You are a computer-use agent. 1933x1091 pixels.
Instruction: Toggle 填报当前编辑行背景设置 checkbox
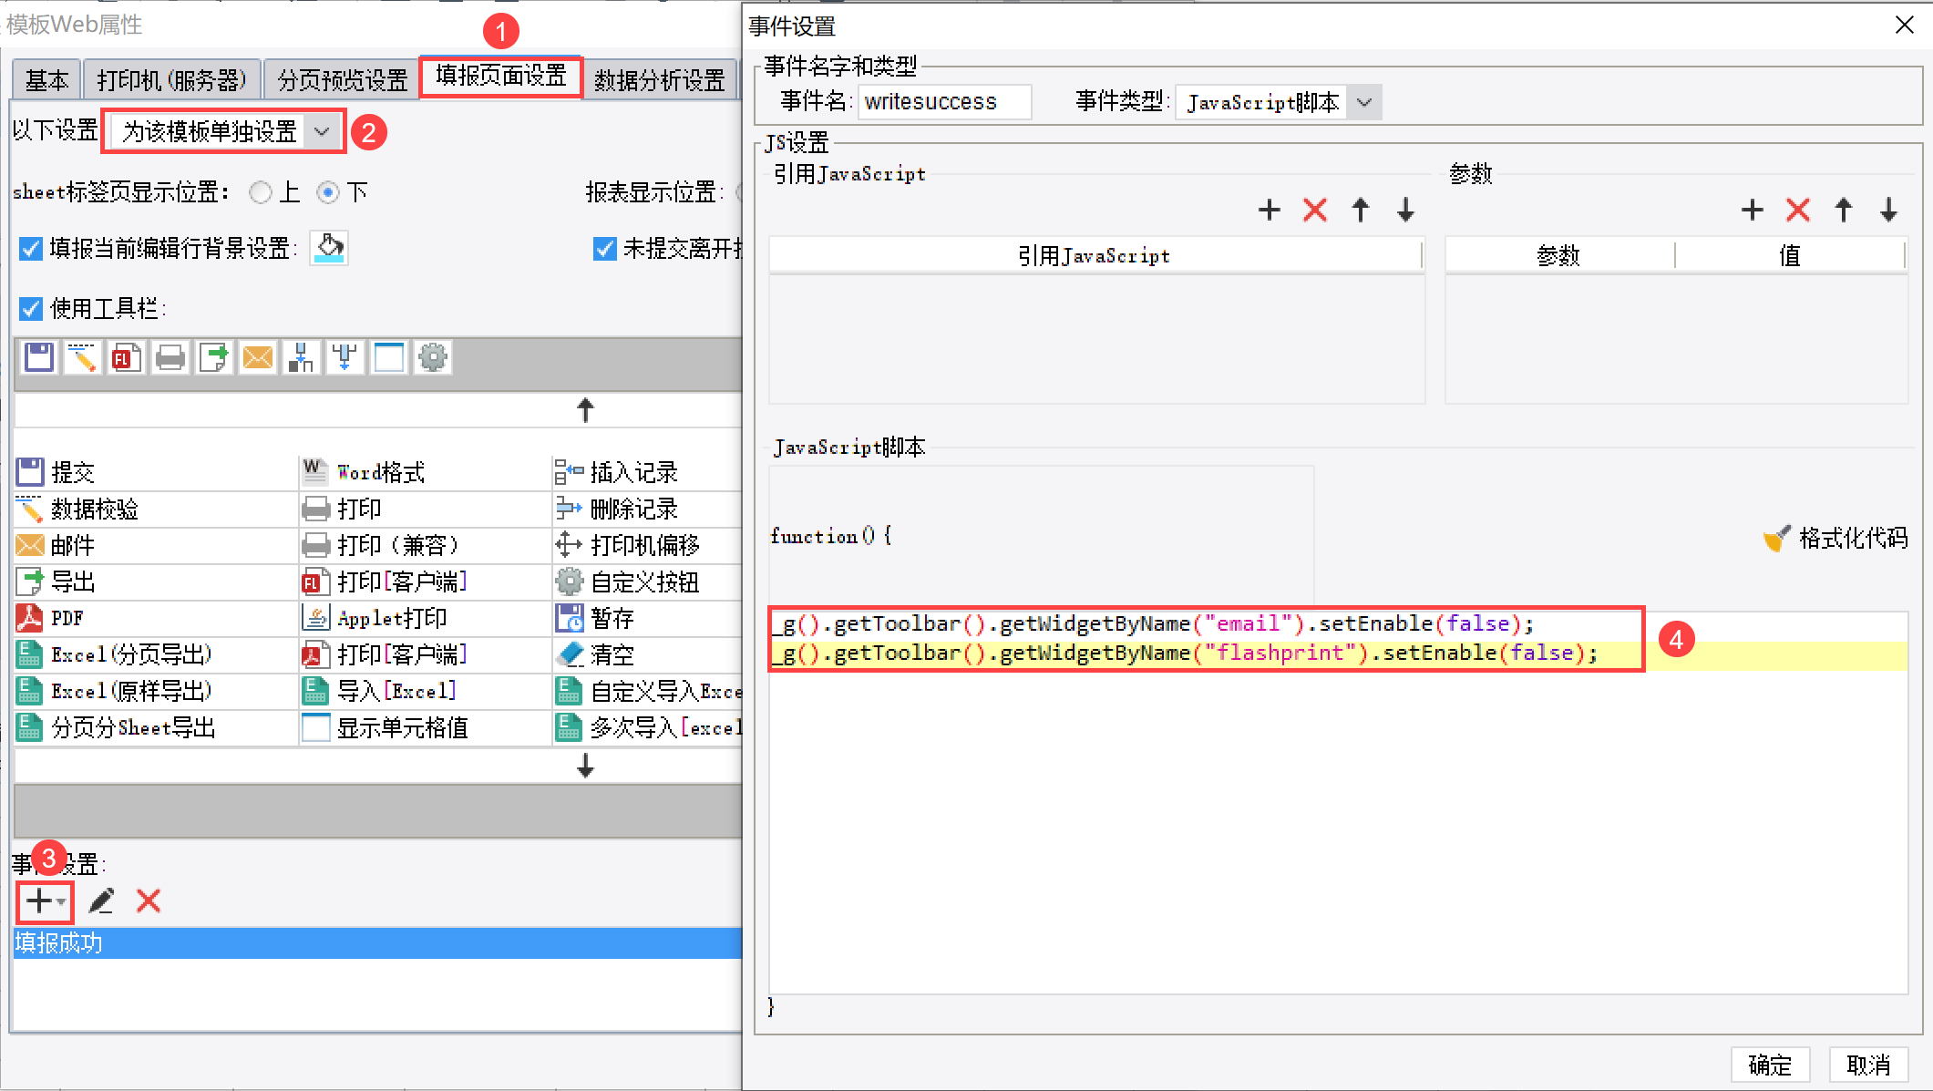(31, 248)
